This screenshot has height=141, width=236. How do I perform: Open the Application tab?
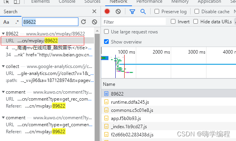[x=209, y=2]
